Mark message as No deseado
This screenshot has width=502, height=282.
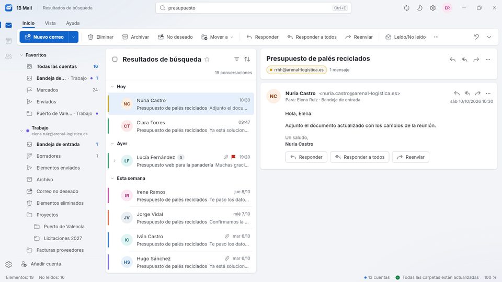point(175,37)
